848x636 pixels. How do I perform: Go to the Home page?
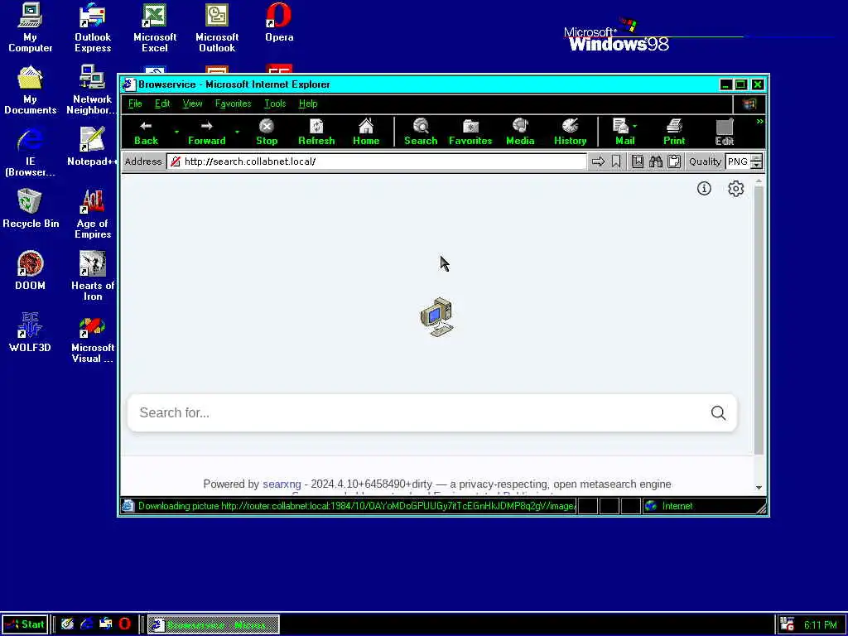tap(366, 132)
